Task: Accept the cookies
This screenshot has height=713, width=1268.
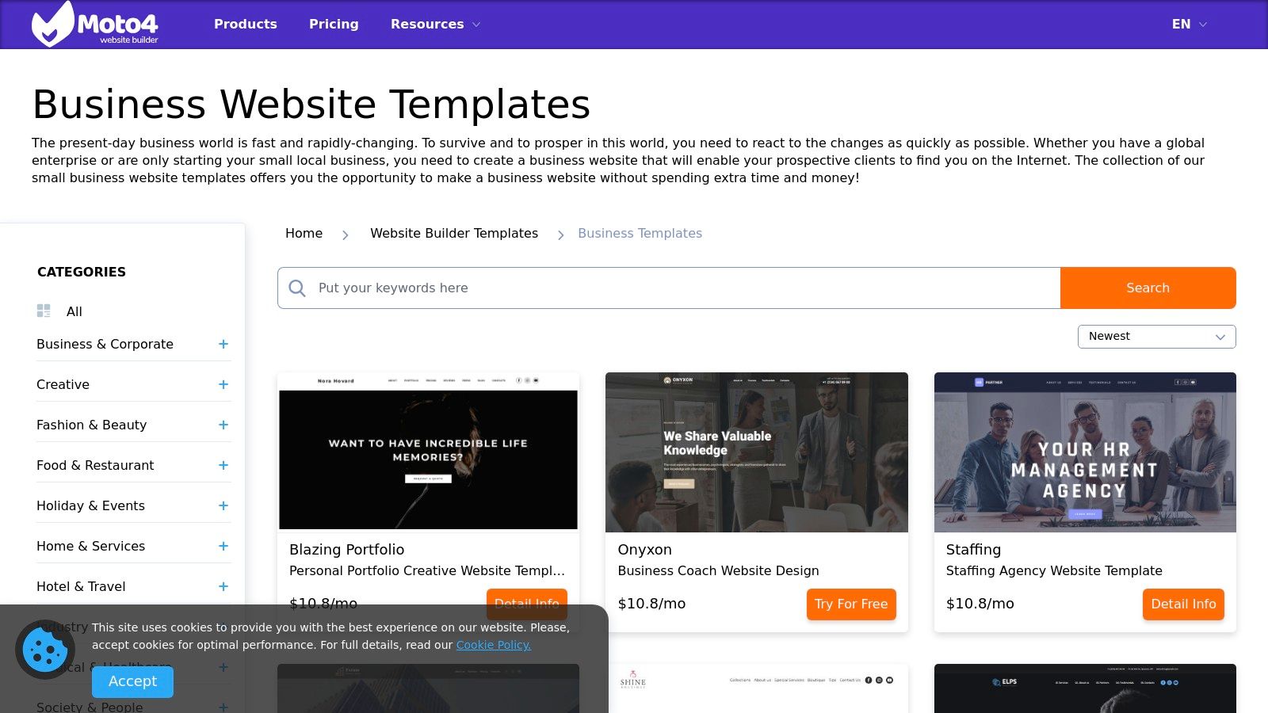Action: pos(132,681)
